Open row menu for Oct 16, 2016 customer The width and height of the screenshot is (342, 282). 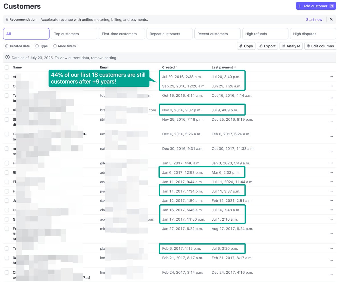pos(331,98)
